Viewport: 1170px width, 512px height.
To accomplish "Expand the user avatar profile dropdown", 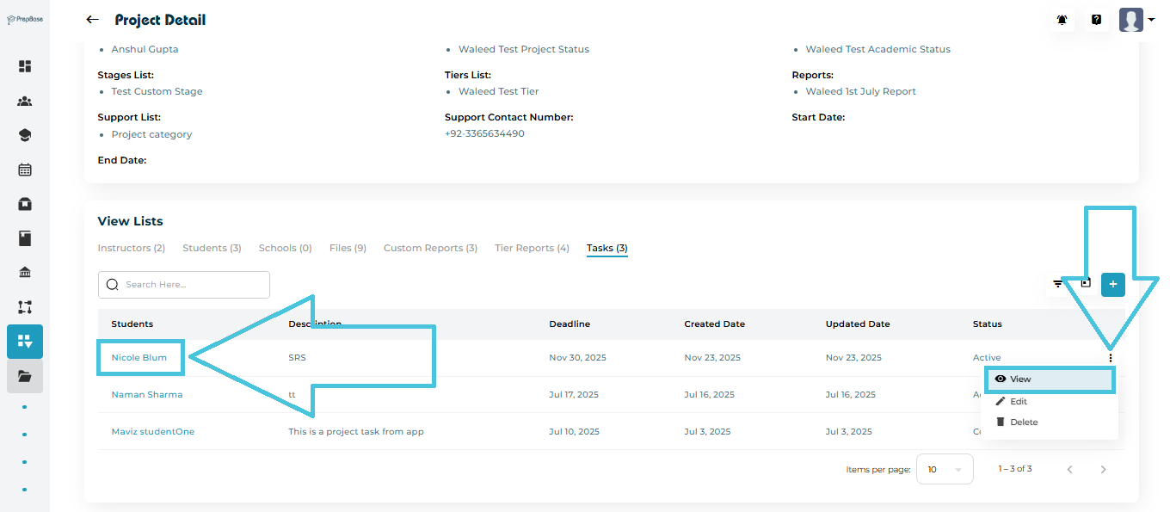I will [x=1136, y=20].
